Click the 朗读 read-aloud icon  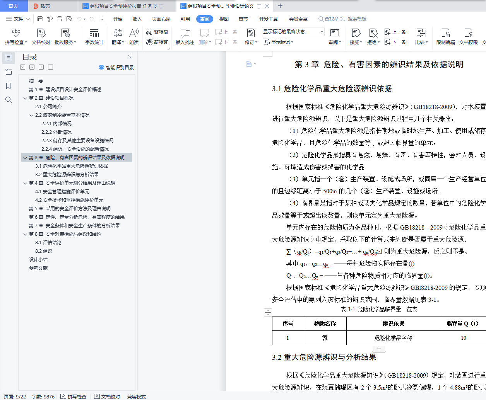pyautogui.click(x=134, y=37)
